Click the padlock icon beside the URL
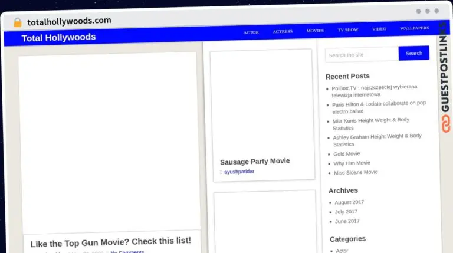The image size is (453, 253). coord(18,22)
